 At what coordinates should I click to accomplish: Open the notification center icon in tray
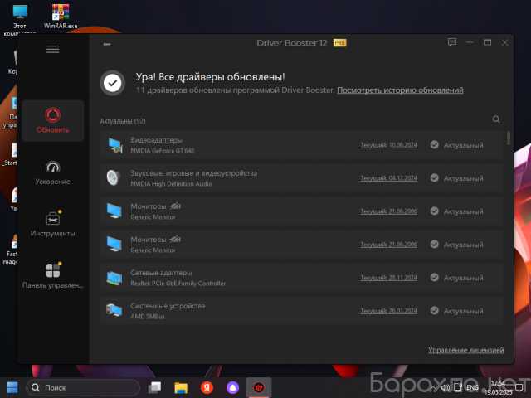[519, 387]
